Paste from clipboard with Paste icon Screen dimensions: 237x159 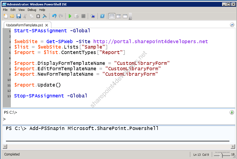tap(38, 16)
